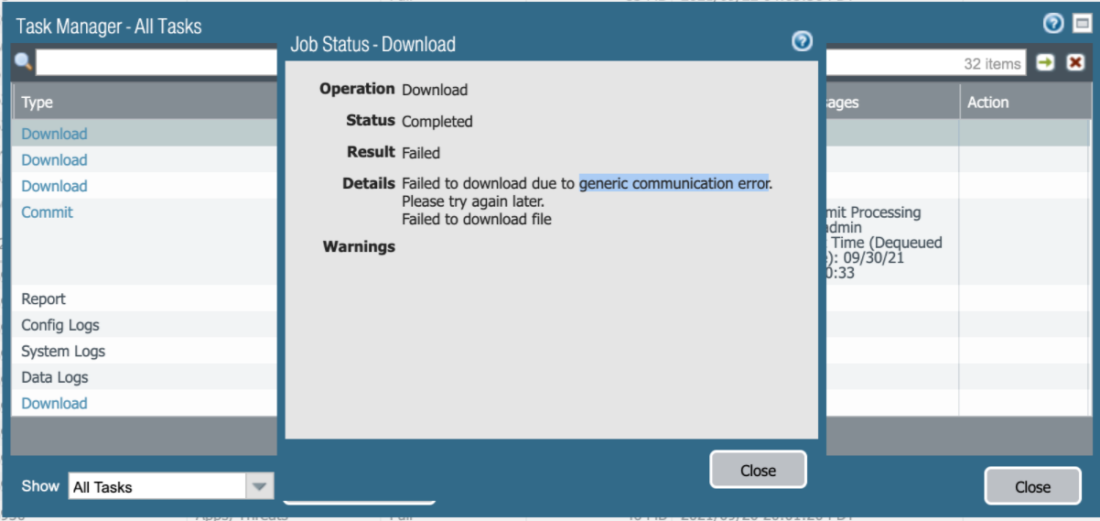Viewport: 1100px width, 521px height.
Task: Focus the task filter search field
Action: point(156,62)
